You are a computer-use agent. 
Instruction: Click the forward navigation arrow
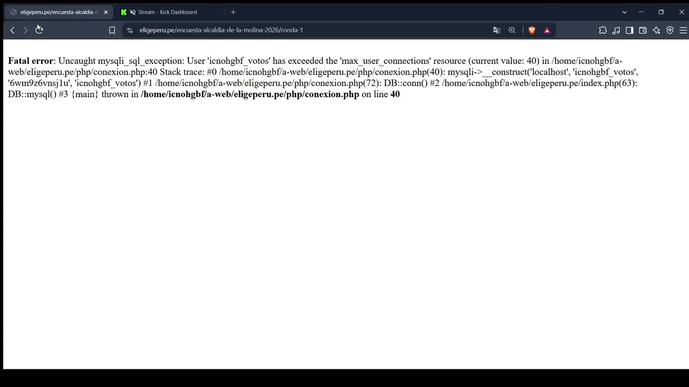pyautogui.click(x=25, y=30)
